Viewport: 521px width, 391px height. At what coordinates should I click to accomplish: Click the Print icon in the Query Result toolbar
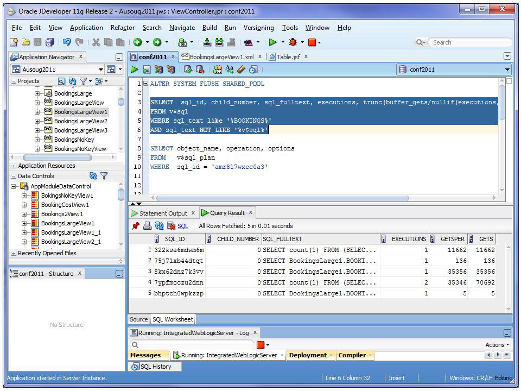pos(147,226)
